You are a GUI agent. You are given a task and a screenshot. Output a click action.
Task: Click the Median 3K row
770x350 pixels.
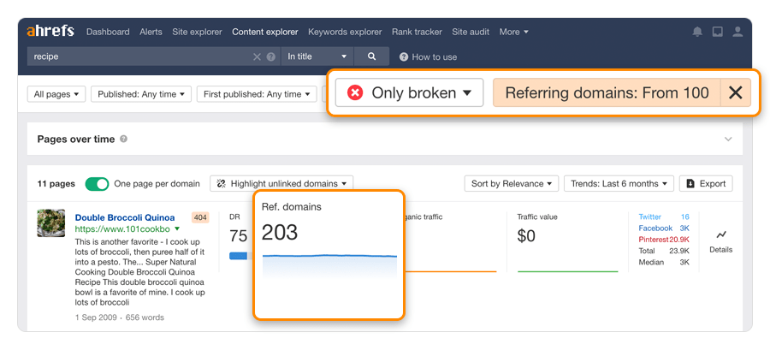tap(664, 262)
